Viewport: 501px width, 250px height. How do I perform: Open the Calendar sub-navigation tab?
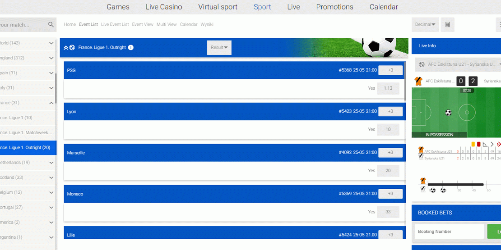point(189,24)
